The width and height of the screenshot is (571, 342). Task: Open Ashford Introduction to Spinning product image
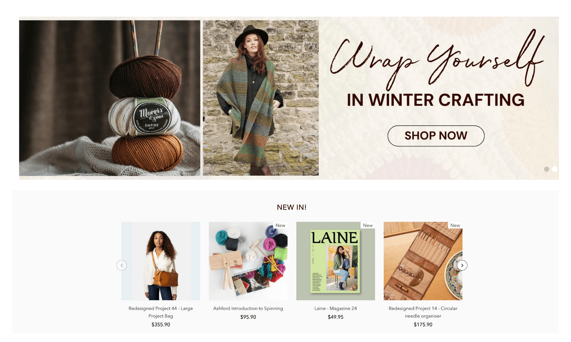point(248,261)
